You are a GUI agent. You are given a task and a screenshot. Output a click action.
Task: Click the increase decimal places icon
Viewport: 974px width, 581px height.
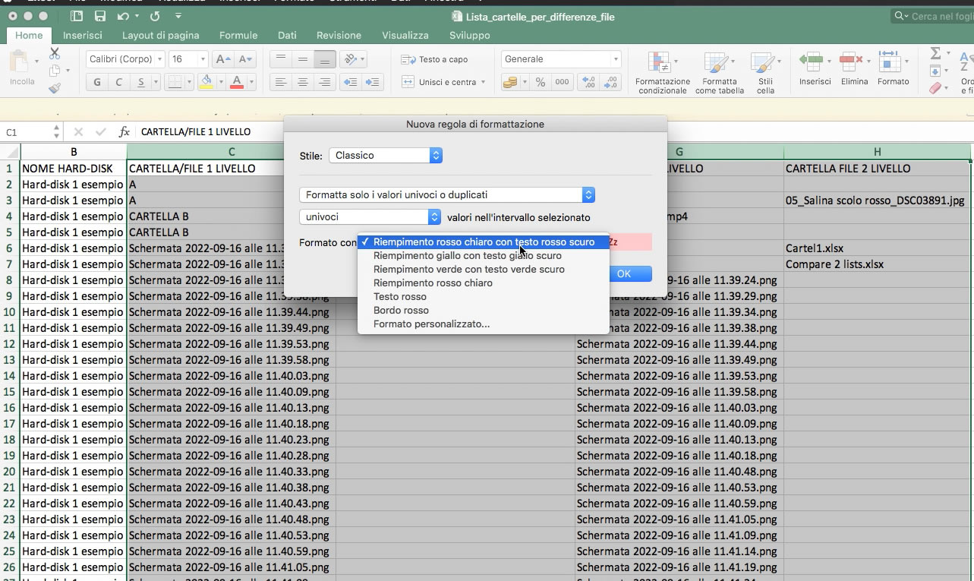587,82
